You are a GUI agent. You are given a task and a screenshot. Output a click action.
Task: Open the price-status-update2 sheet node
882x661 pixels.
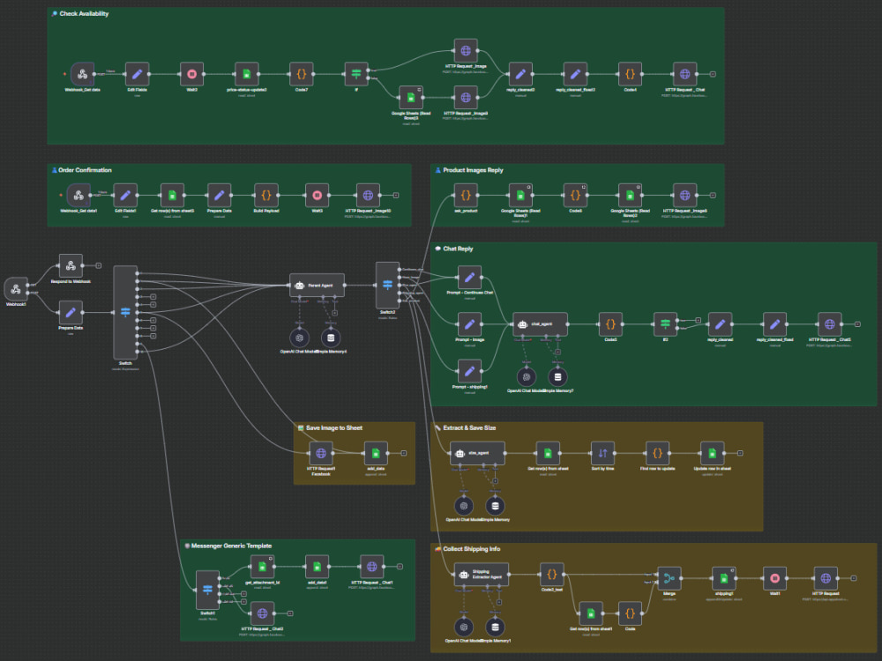(246, 74)
